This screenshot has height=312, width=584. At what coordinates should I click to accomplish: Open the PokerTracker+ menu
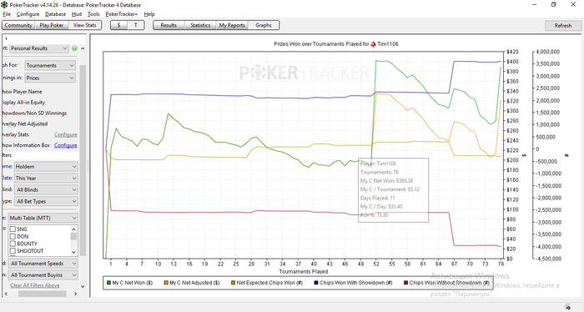point(122,14)
